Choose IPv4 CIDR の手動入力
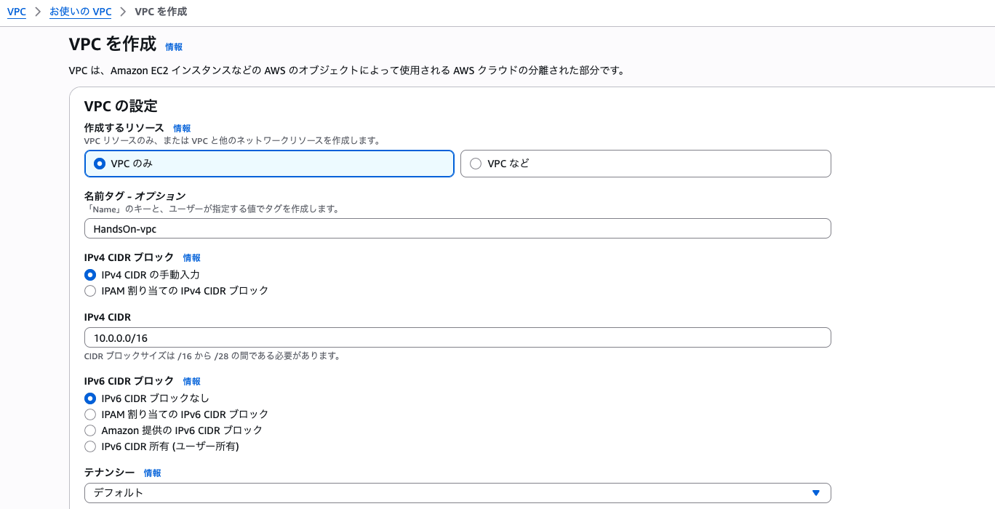 click(x=90, y=275)
